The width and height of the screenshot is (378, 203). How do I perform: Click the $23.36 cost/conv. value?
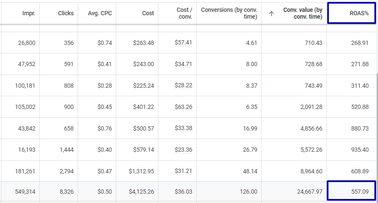[183, 150]
